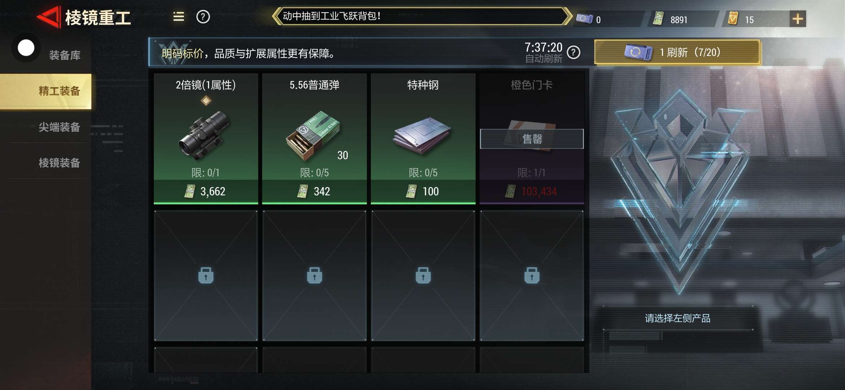The image size is (845, 390).
Task: Click the 1 刷新 (7/20) button
Action: coord(677,53)
